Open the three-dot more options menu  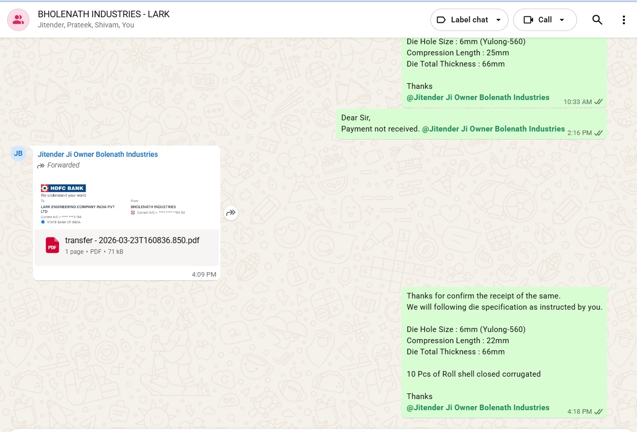point(624,20)
